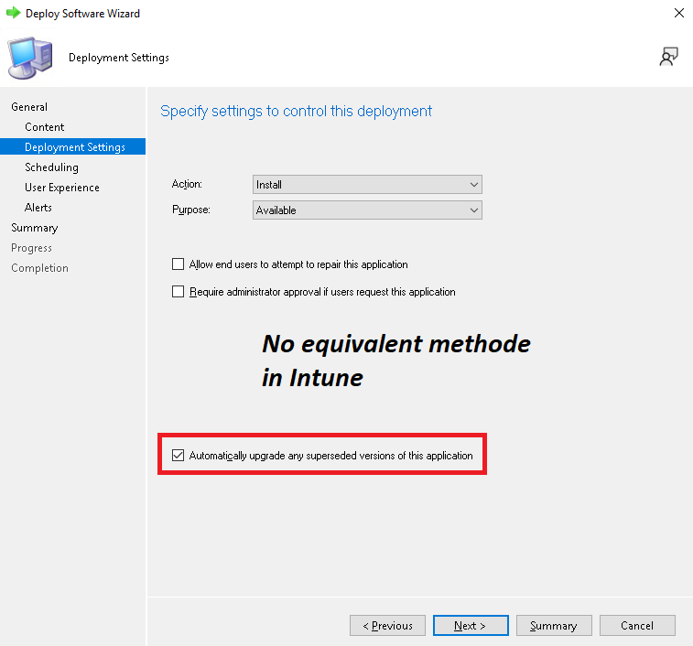Cancel the deployment wizard

pos(636,626)
